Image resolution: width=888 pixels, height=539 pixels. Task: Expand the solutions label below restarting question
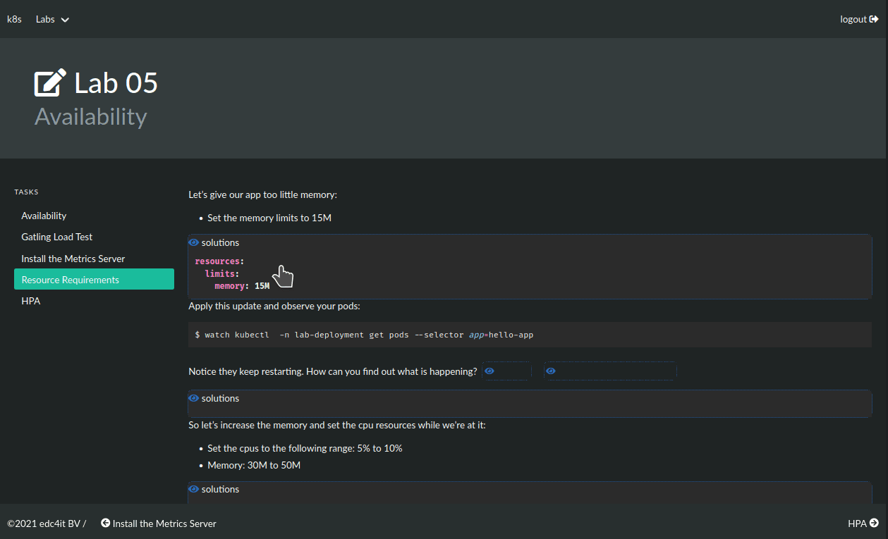(x=220, y=398)
